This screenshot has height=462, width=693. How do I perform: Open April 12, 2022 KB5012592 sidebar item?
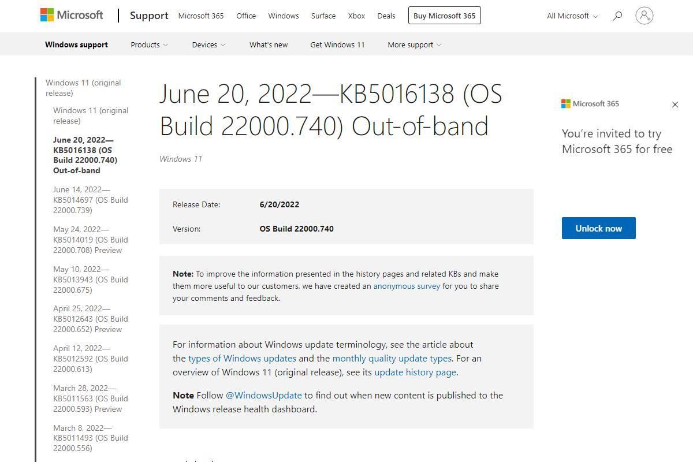(91, 359)
